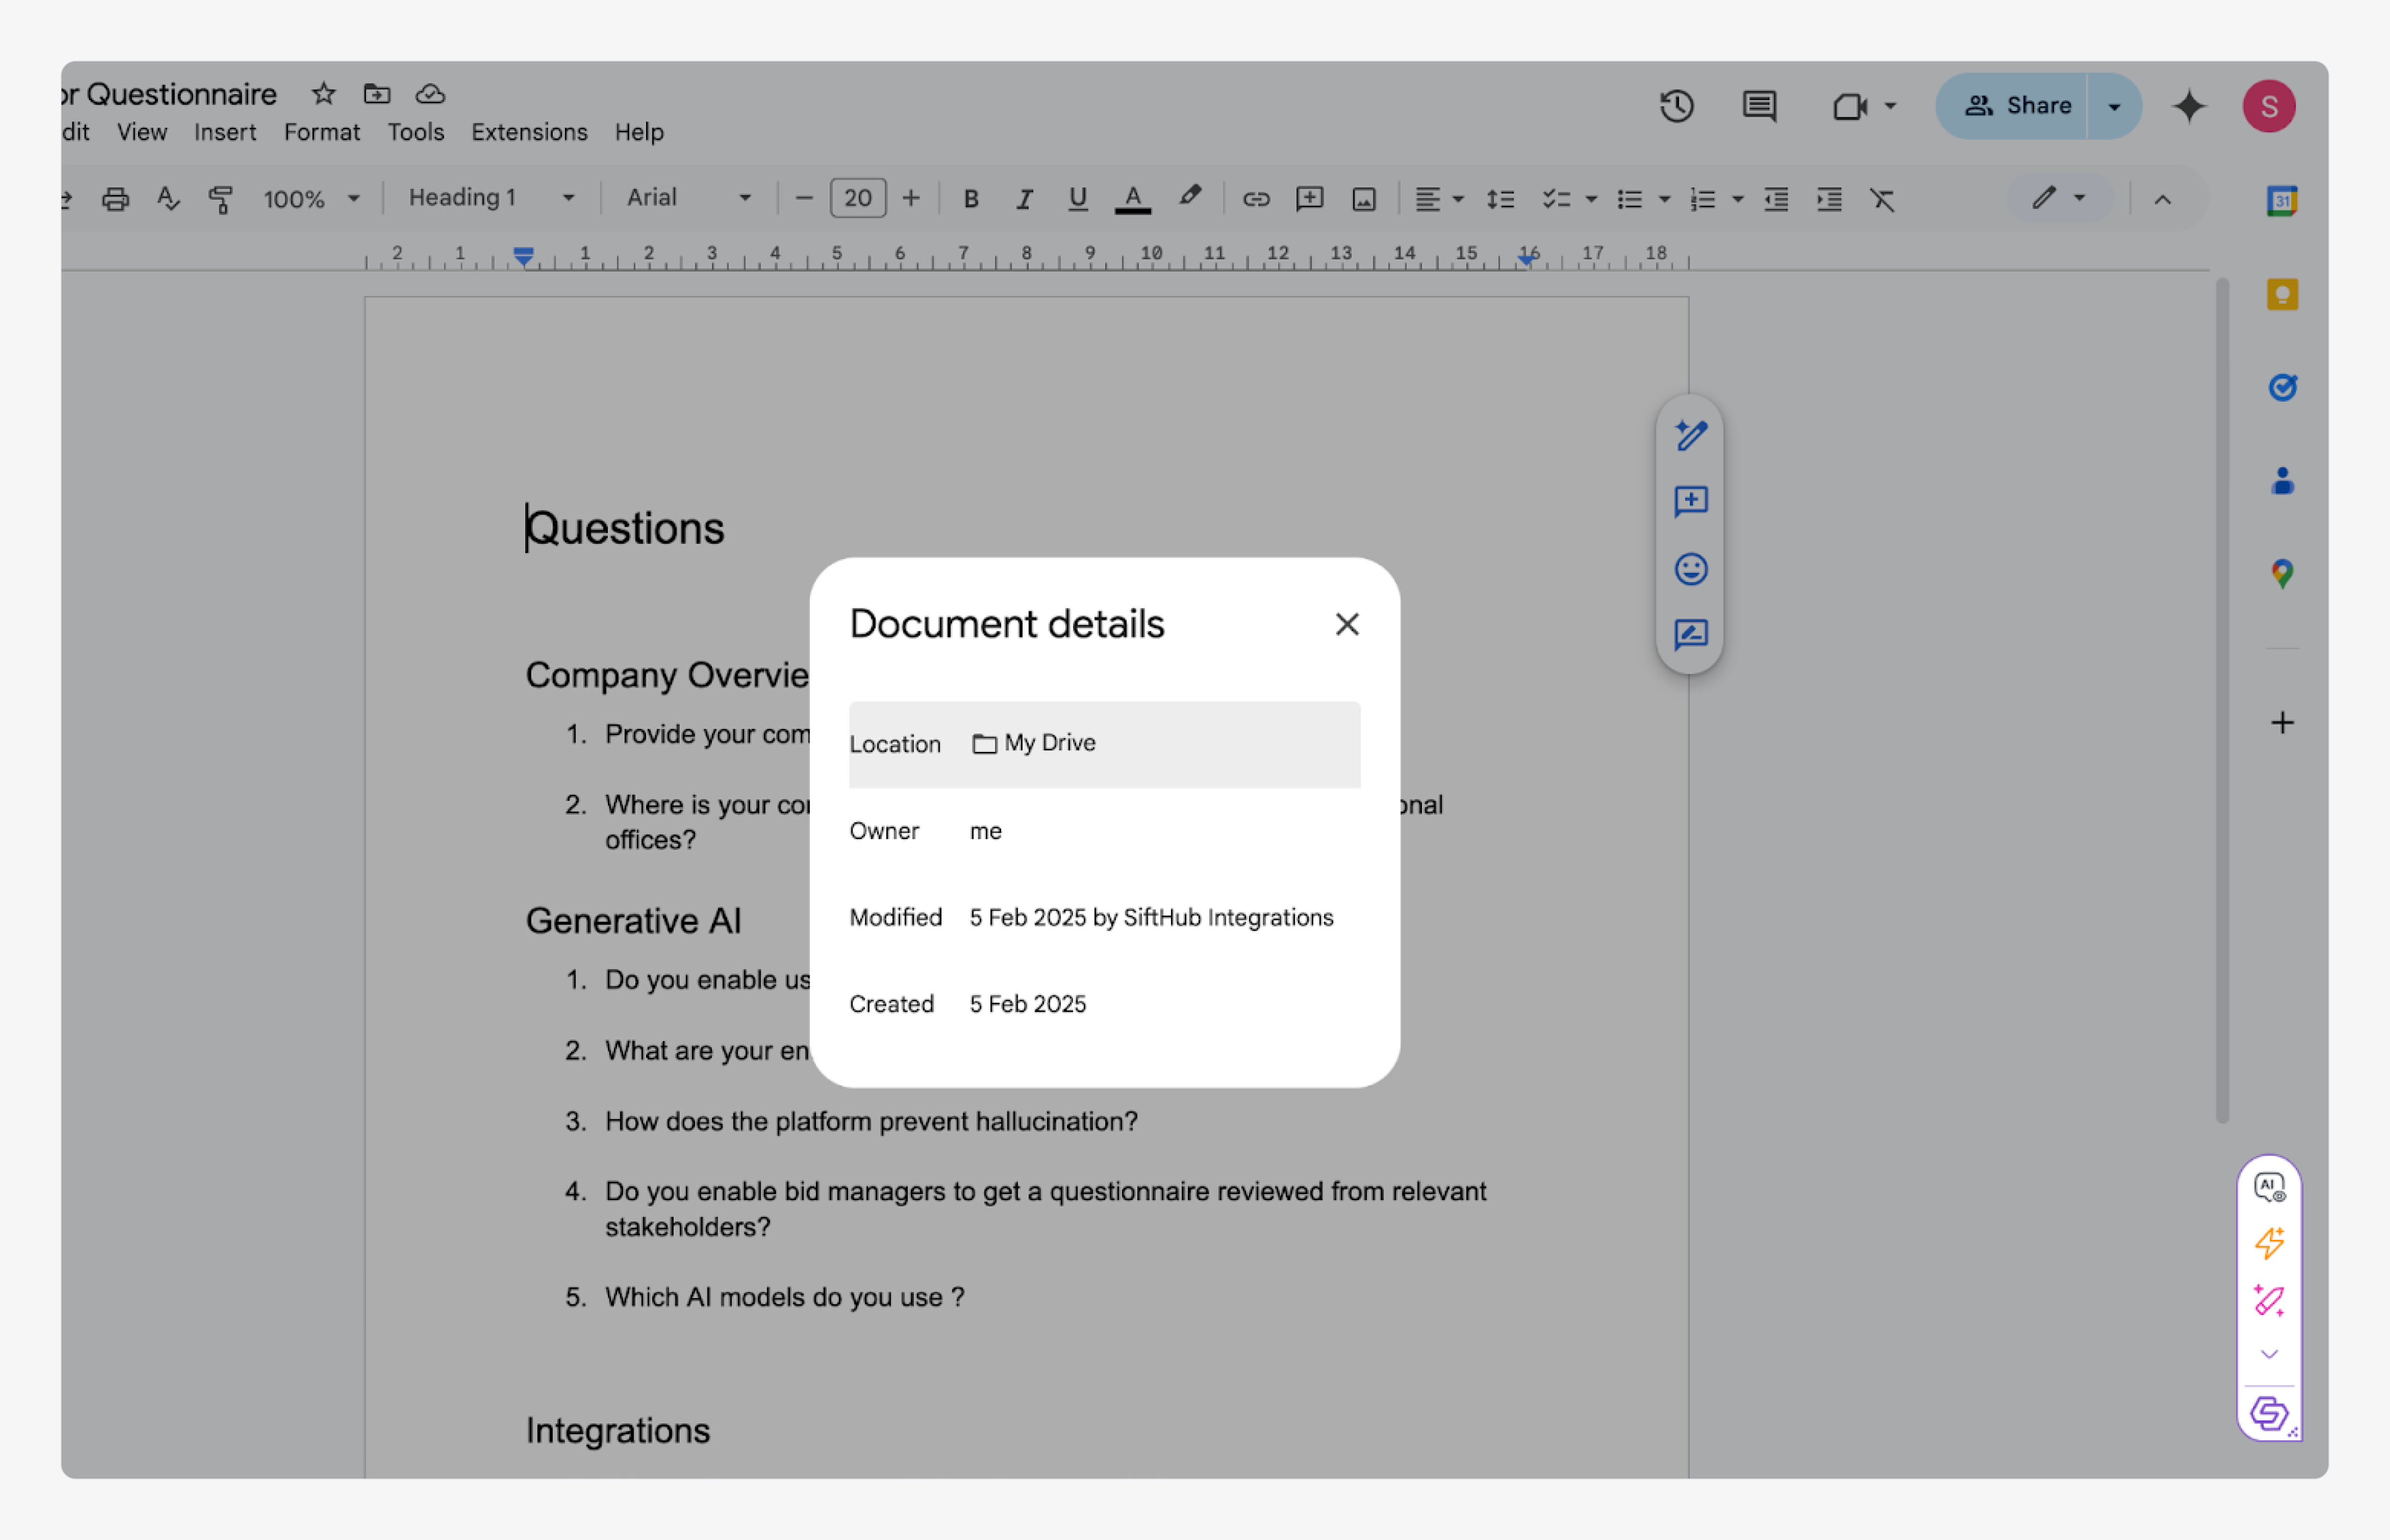This screenshot has width=2390, height=1540.
Task: Star the document title
Action: (x=323, y=94)
